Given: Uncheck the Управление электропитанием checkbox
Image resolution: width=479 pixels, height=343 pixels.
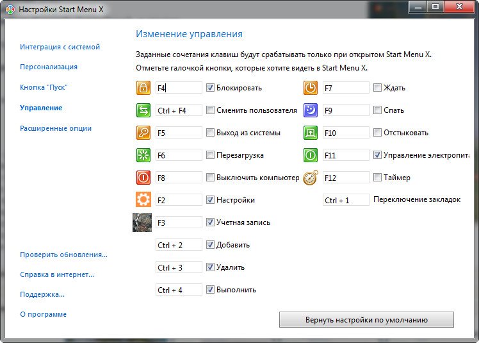Looking at the screenshot, I should pyautogui.click(x=378, y=155).
